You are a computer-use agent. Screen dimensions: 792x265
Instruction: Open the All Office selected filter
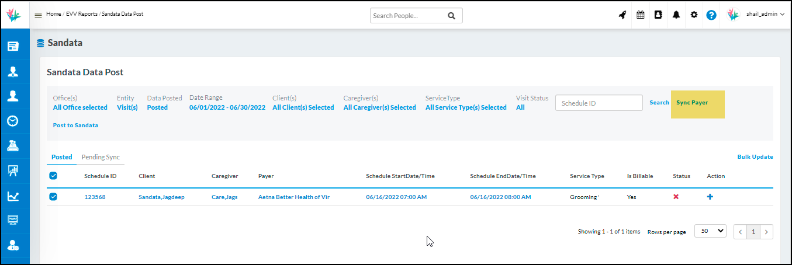pos(80,107)
